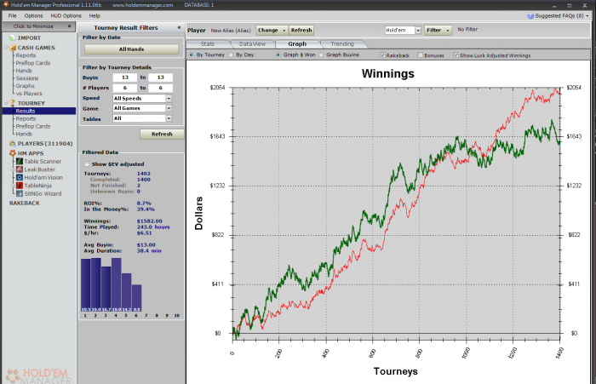Open the Import section icon
The width and height of the screenshot is (596, 384).
click(12, 38)
